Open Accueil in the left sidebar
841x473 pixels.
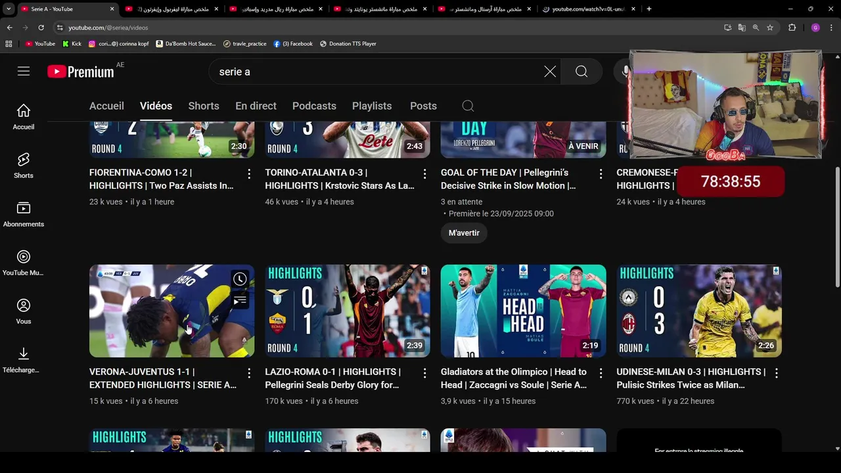[24, 117]
